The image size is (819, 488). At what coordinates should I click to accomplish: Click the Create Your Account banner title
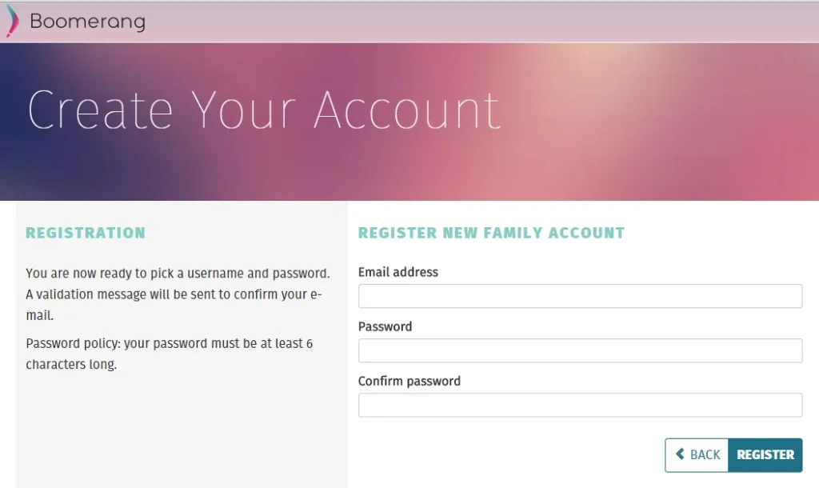coord(264,110)
